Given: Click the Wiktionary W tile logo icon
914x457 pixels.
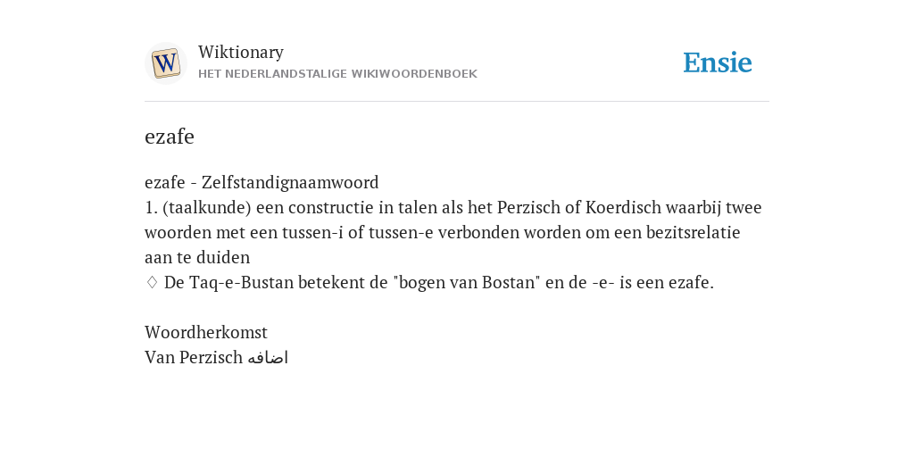Looking at the screenshot, I should [x=165, y=63].
